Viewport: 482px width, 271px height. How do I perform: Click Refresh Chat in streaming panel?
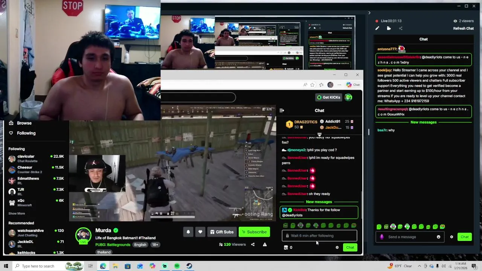463,28
